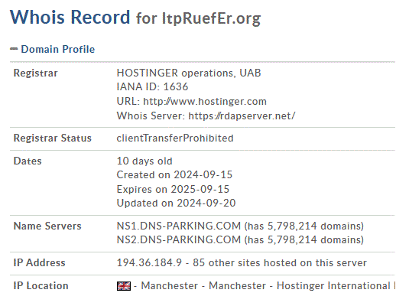
Task: Open the HOSTINGER operations, UAB registrar link
Action: (189, 73)
